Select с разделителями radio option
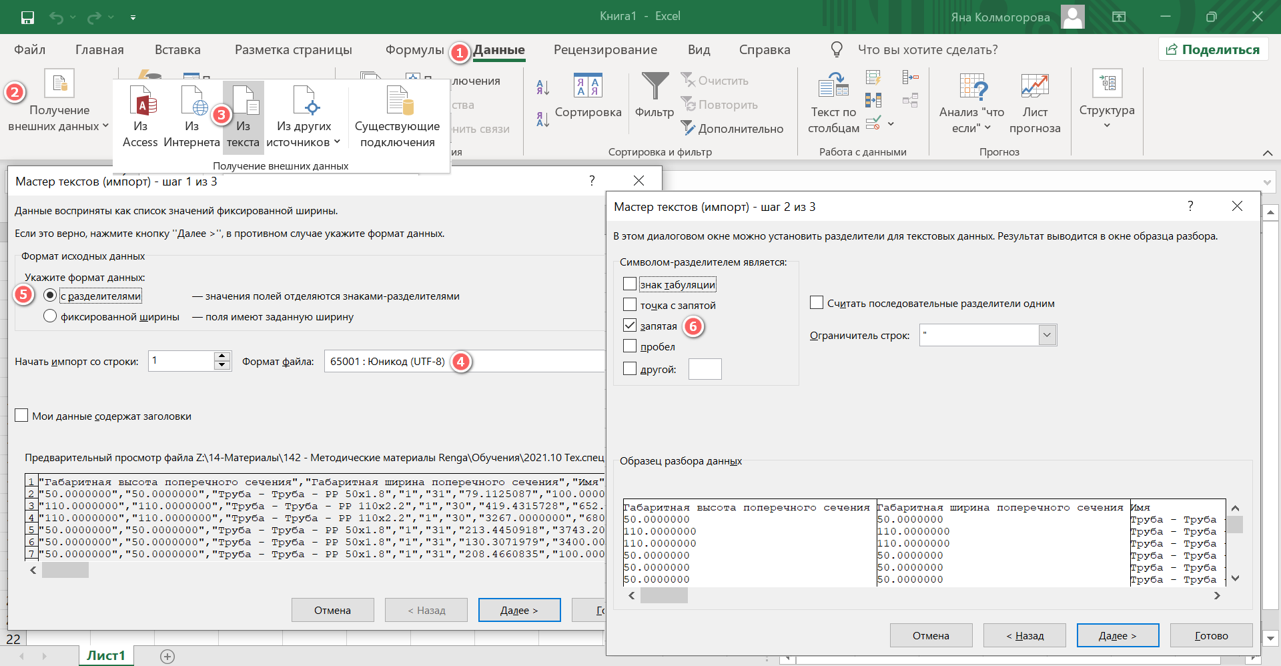Image resolution: width=1281 pixels, height=666 pixels. (x=50, y=295)
